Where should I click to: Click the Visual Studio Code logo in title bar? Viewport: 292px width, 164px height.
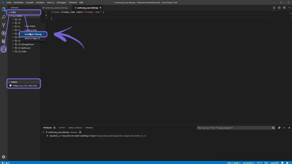[x=3, y=2]
